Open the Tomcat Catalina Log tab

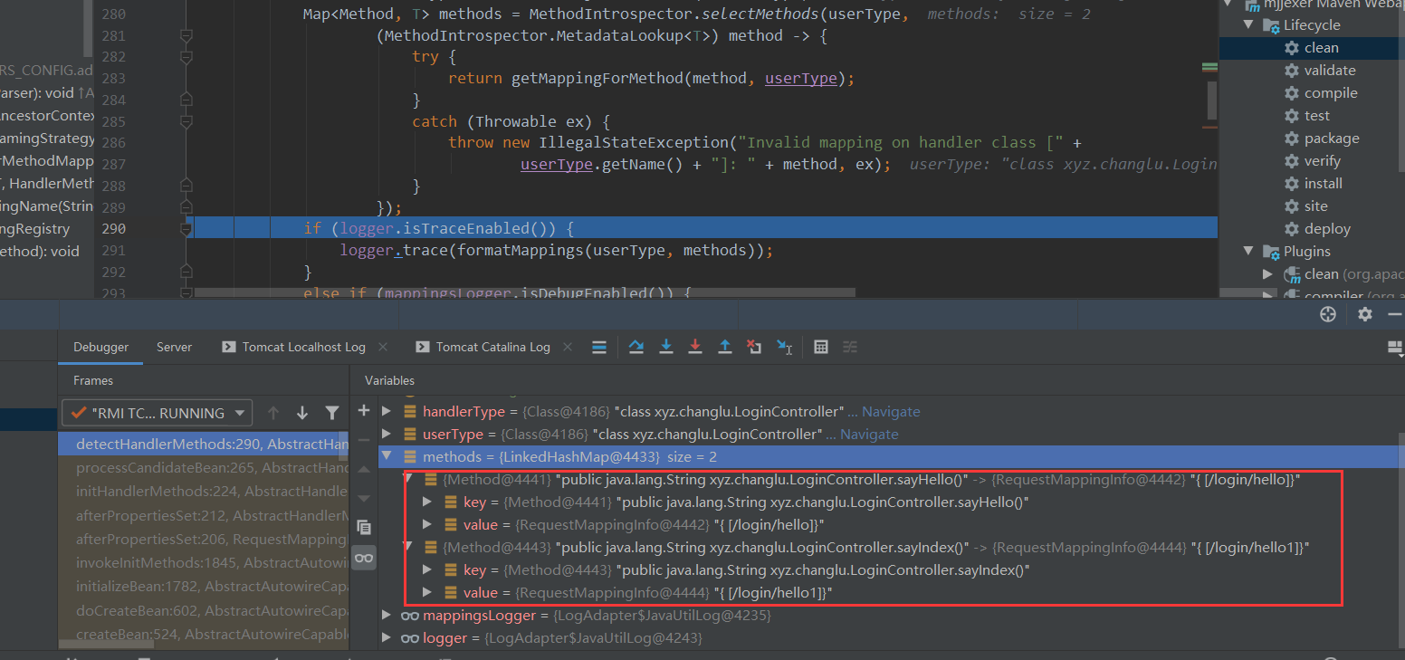(492, 347)
